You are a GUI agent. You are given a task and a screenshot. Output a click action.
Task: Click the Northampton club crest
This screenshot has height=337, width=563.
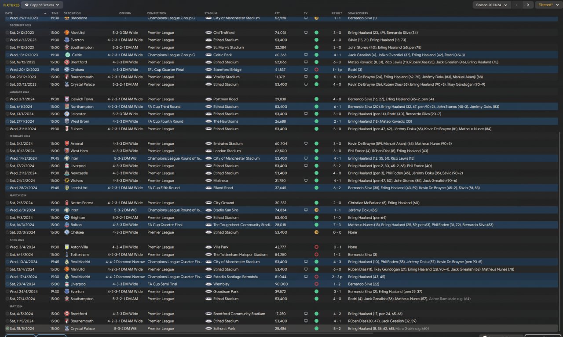[x=67, y=107]
